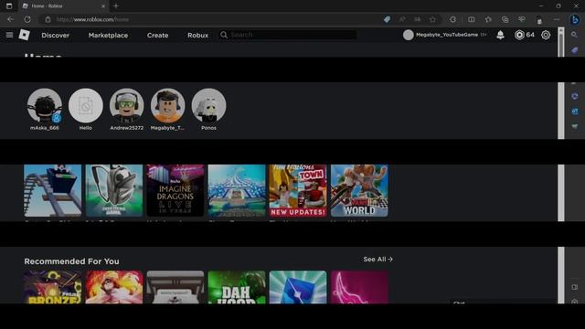Screen dimensions: 585x329
Task: Open the Roblox settings gear
Action: [x=546, y=35]
